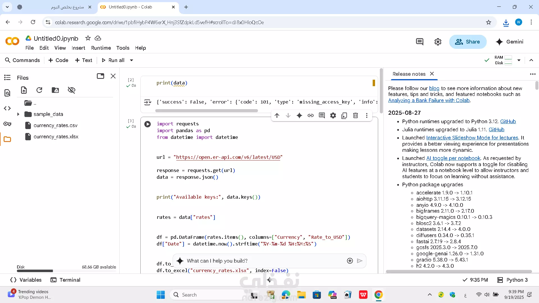The image size is (539, 303).
Task: Open the cell settings gear icon
Action: pos(333,116)
